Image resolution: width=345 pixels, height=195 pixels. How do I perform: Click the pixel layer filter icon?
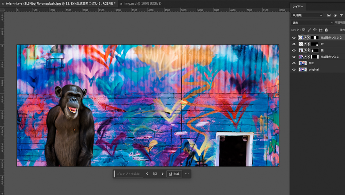(x=329, y=15)
